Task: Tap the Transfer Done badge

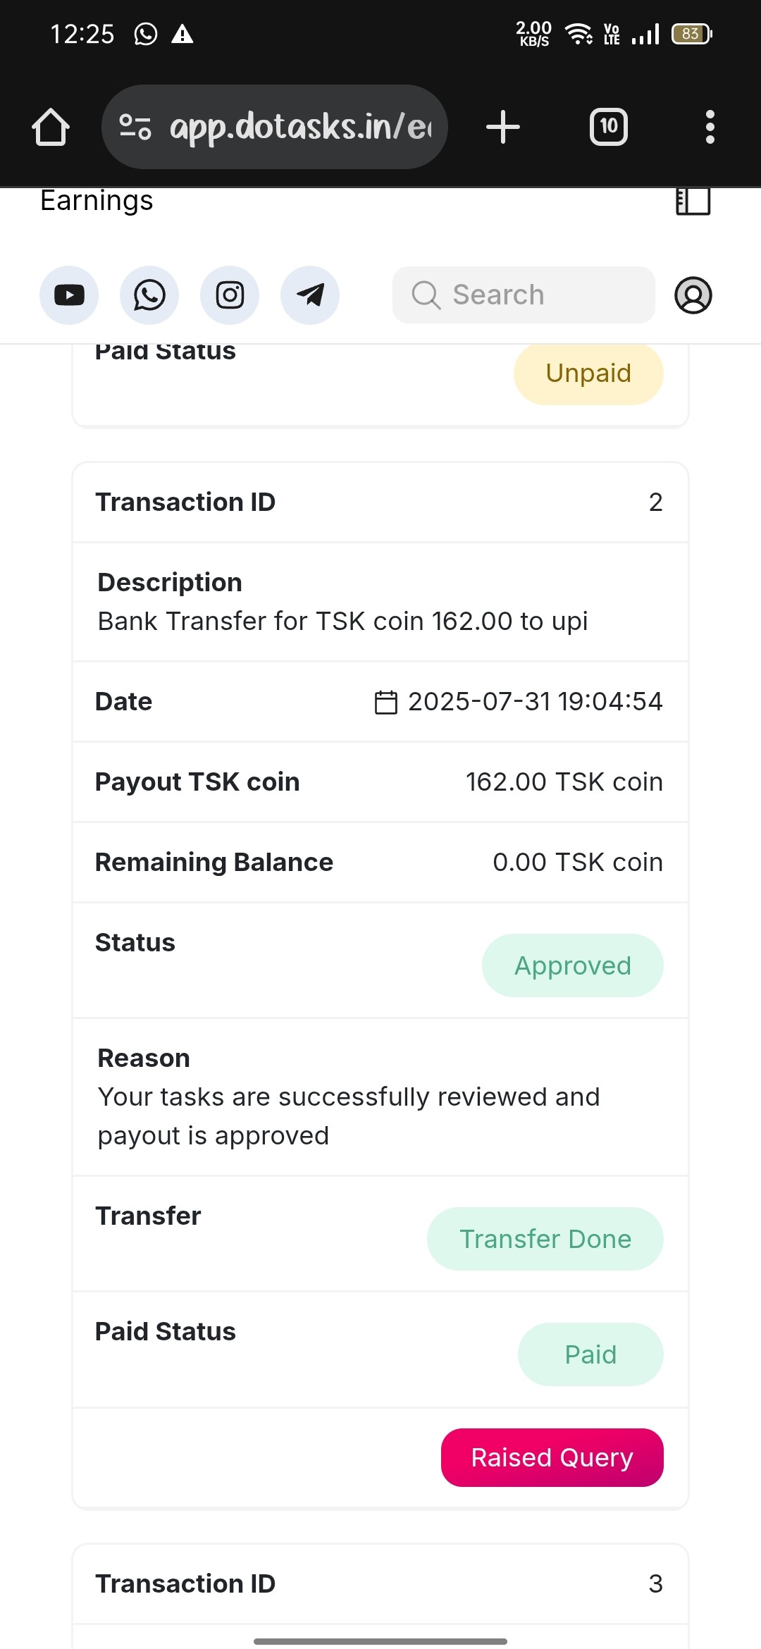Action: click(545, 1239)
